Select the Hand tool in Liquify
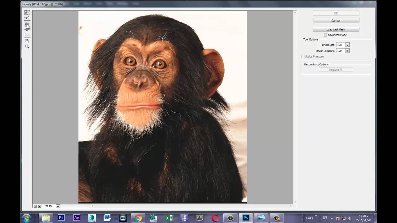397x223 pixels. (27, 41)
